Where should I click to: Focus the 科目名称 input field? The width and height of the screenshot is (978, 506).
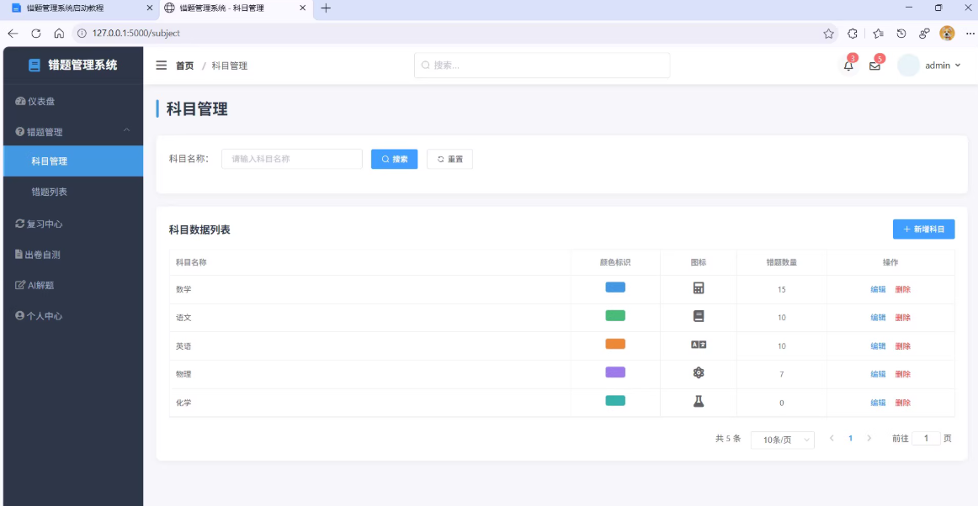tap(292, 159)
